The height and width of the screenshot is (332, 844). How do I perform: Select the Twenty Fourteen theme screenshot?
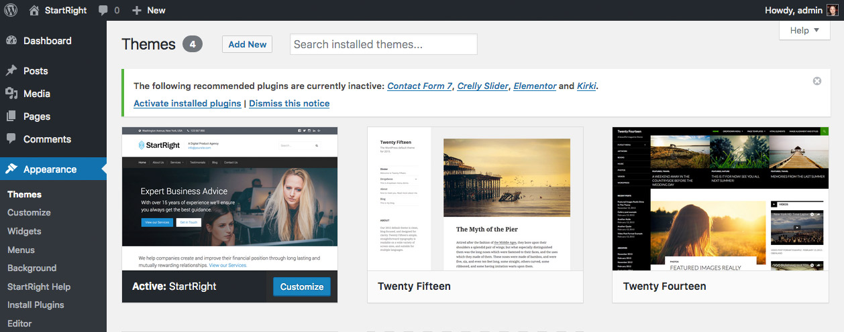pos(721,198)
